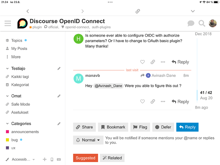
Task: Go forward with the browser forward arrow
Action: (x=83, y=11)
